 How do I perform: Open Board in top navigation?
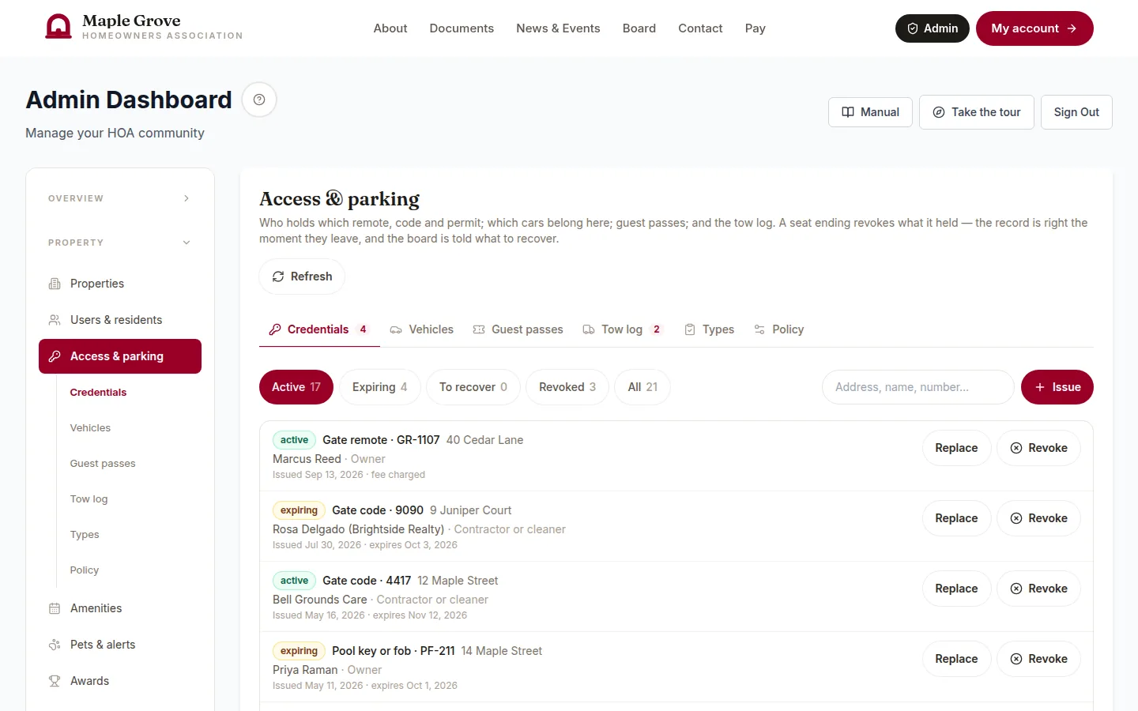point(639,28)
